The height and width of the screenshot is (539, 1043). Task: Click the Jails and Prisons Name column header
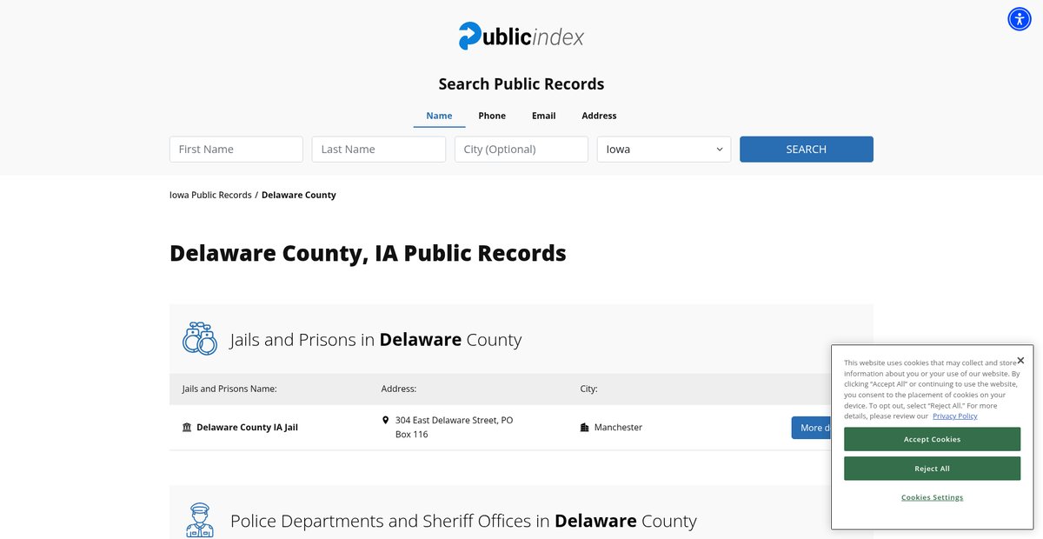[x=229, y=389]
